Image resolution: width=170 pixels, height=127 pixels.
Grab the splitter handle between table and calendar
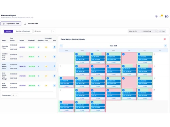(57, 70)
